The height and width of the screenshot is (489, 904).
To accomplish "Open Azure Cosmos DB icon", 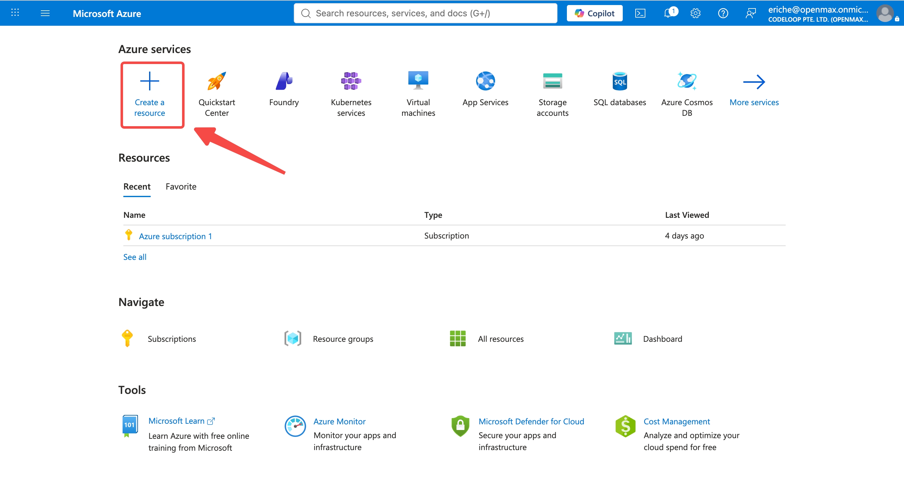I will tap(687, 81).
